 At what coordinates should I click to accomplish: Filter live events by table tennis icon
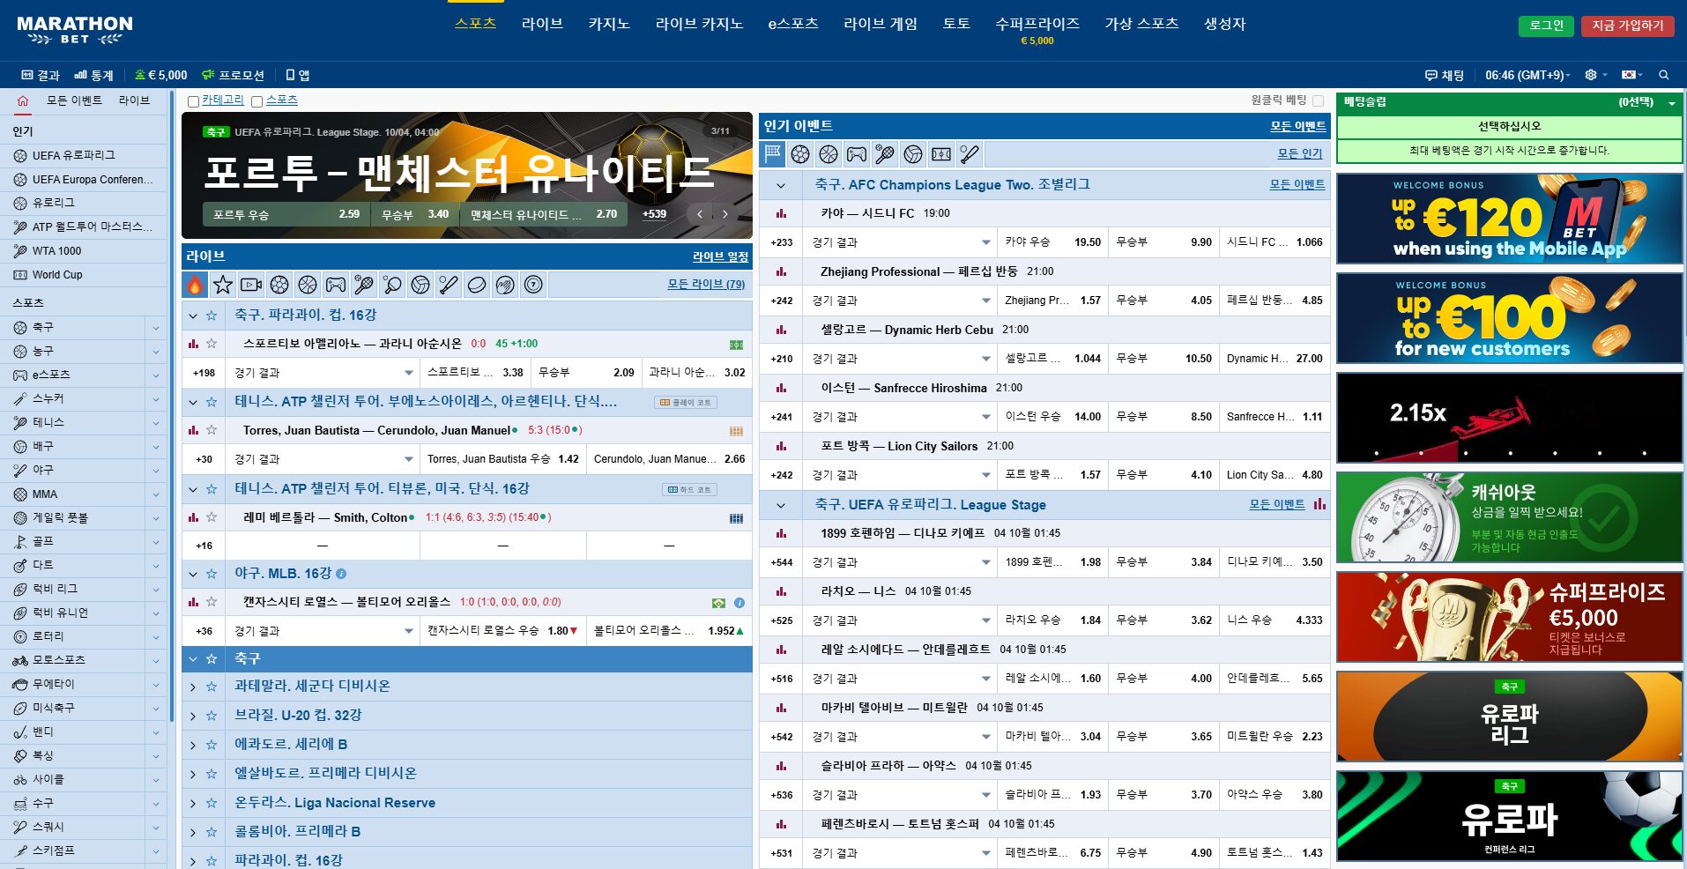pyautogui.click(x=392, y=285)
